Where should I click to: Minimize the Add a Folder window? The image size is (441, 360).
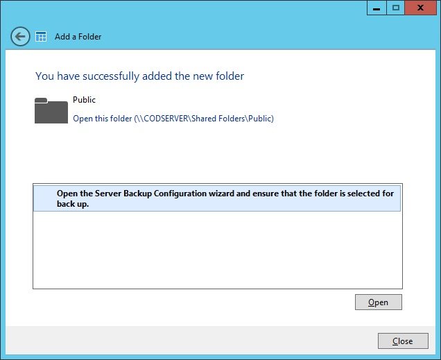pyautogui.click(x=377, y=8)
